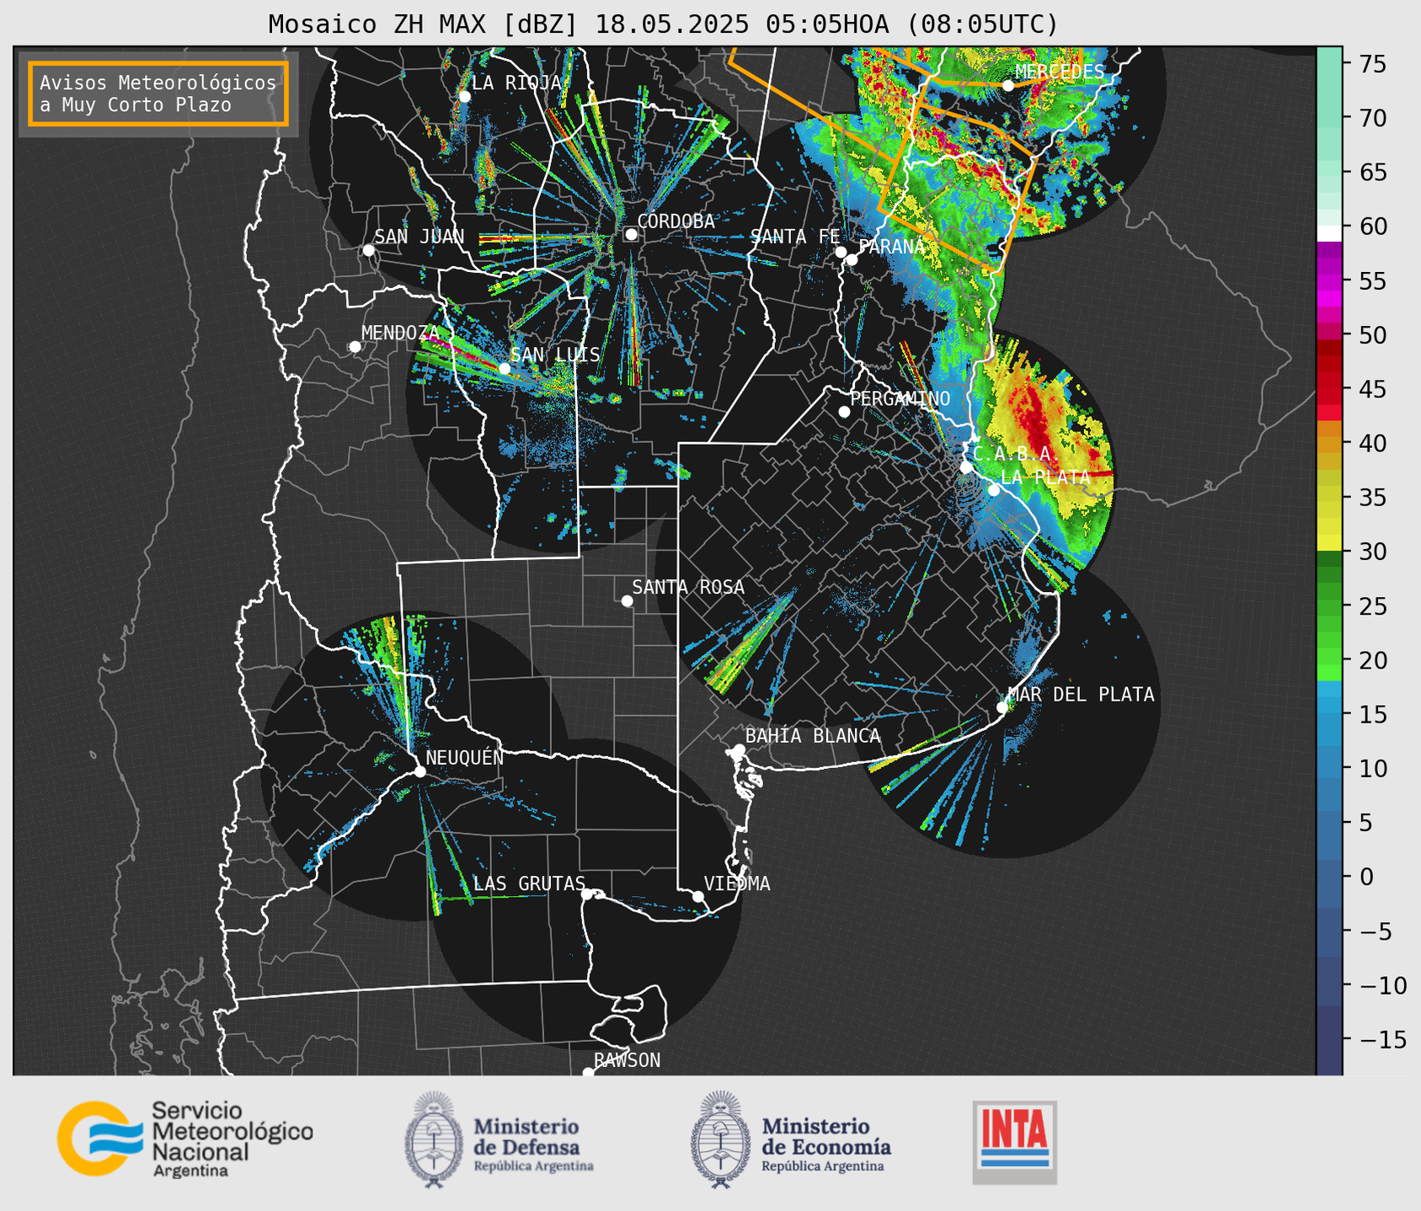Click the SANTA ROSA city marker dot
This screenshot has height=1211, width=1421.
[627, 600]
